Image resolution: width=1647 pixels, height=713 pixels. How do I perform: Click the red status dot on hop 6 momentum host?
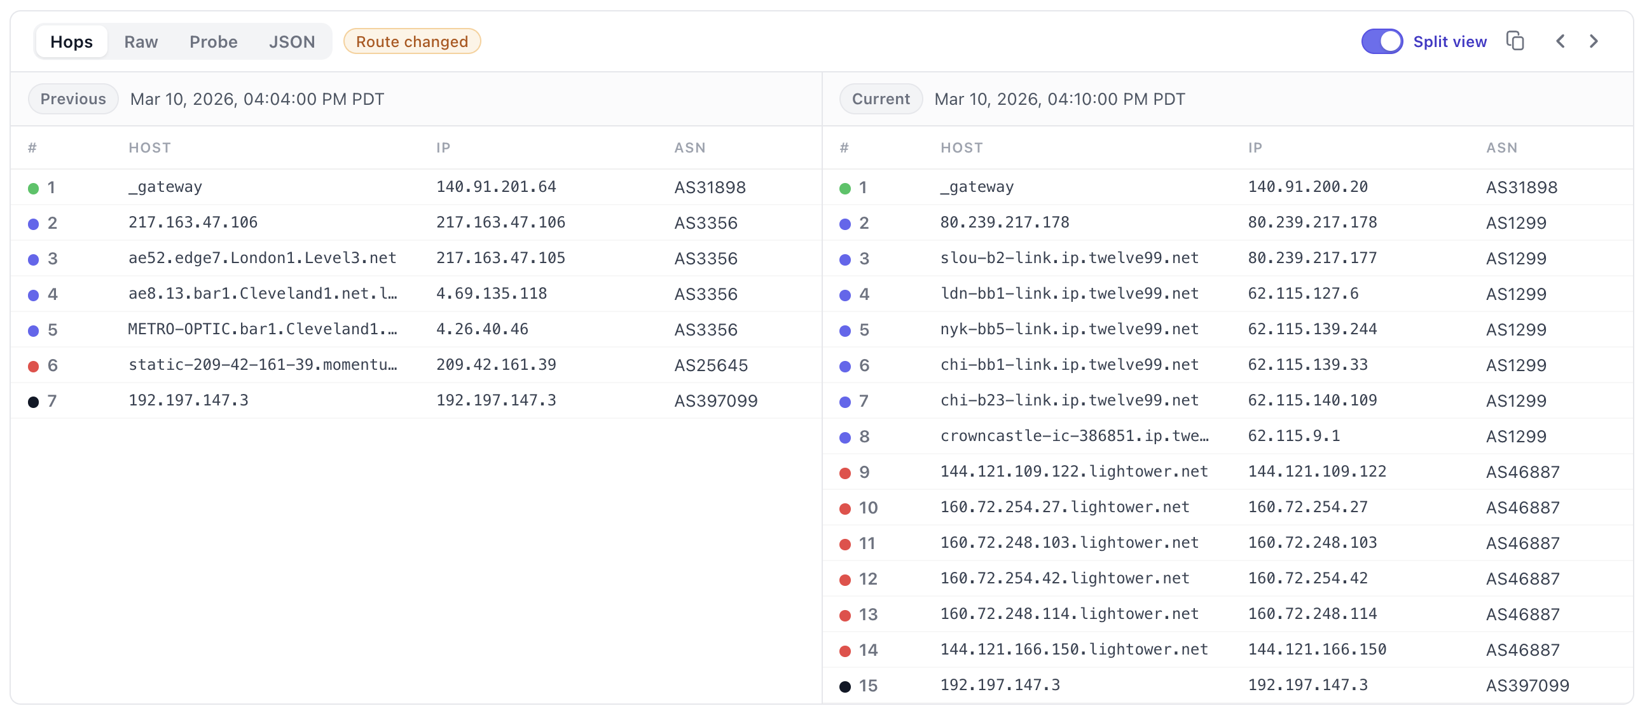(x=32, y=365)
